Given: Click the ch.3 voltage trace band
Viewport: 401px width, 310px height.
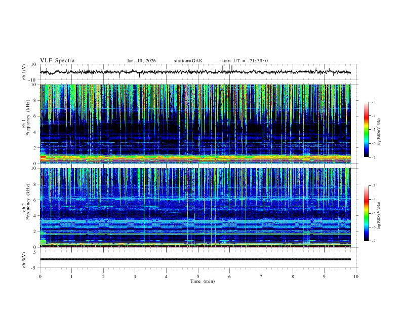Looking at the screenshot, I should coord(195,259).
